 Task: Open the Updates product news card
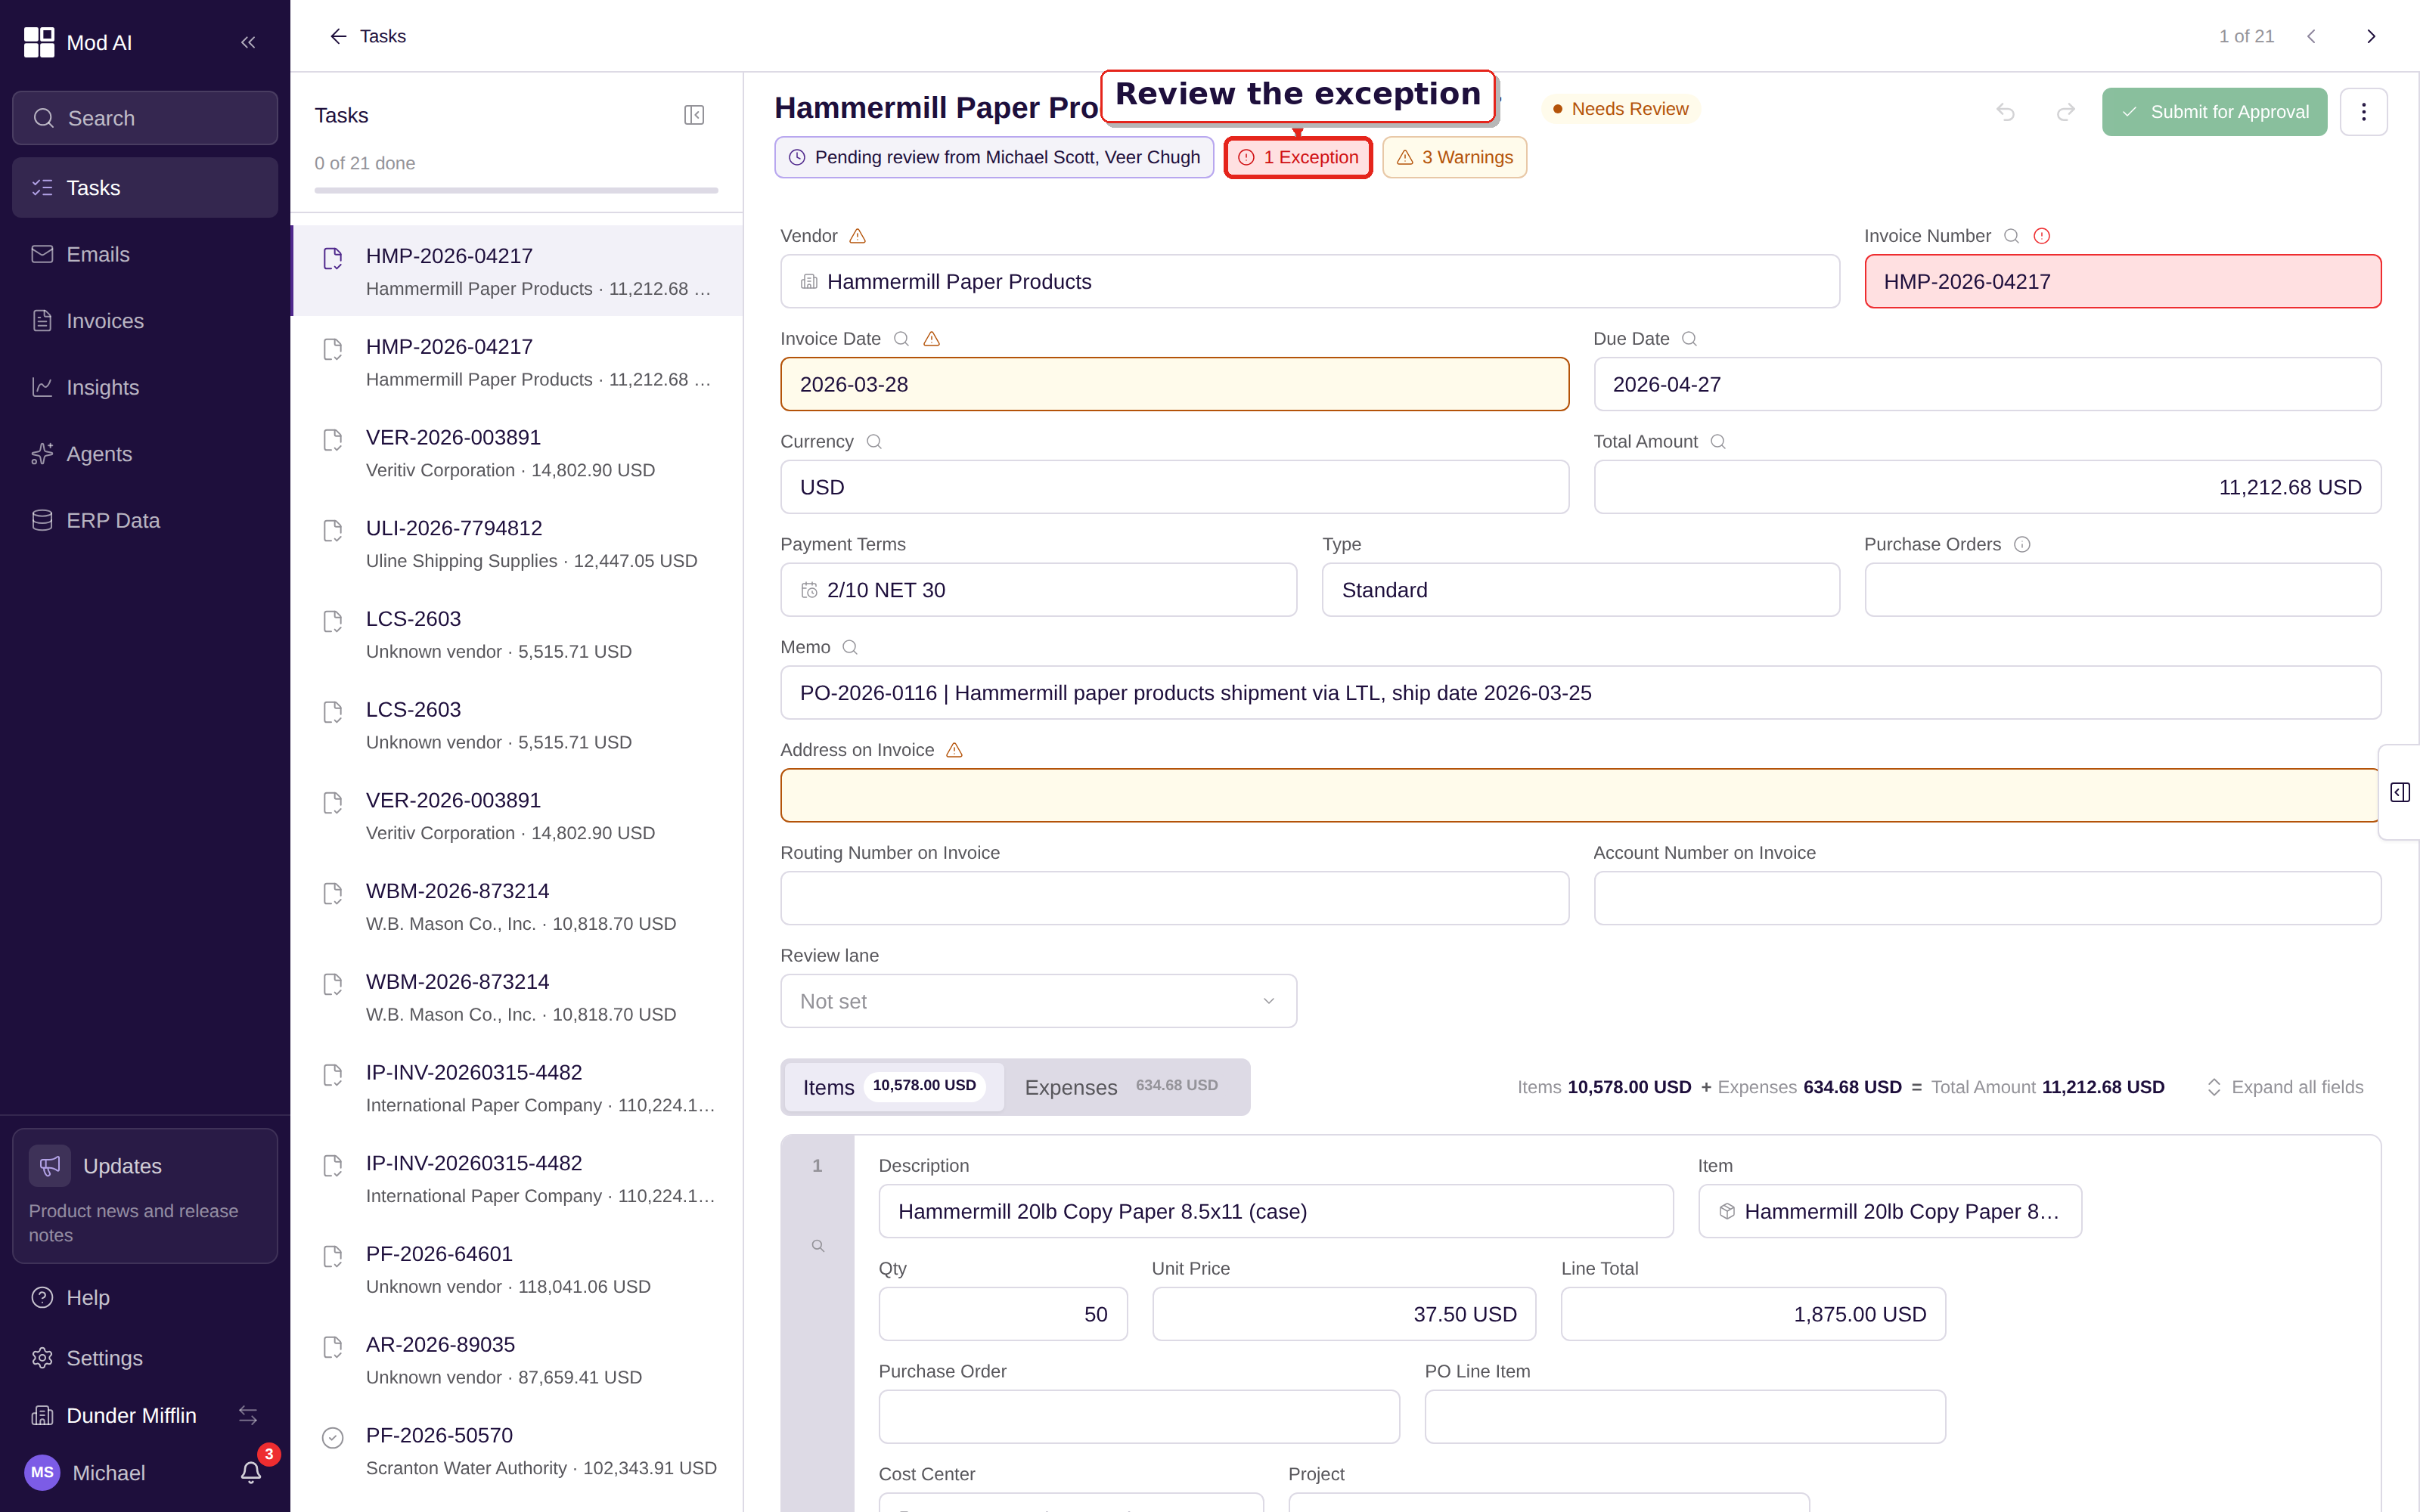coord(145,1196)
